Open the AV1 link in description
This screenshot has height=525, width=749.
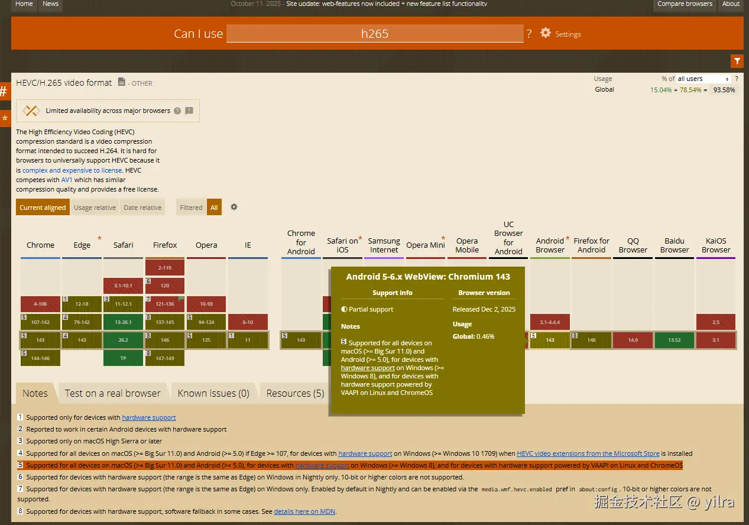coord(67,180)
